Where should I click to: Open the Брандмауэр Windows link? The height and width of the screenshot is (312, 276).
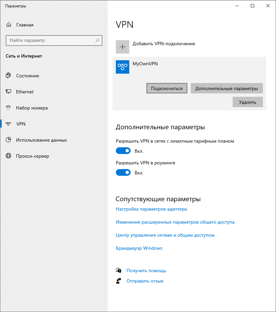139,248
